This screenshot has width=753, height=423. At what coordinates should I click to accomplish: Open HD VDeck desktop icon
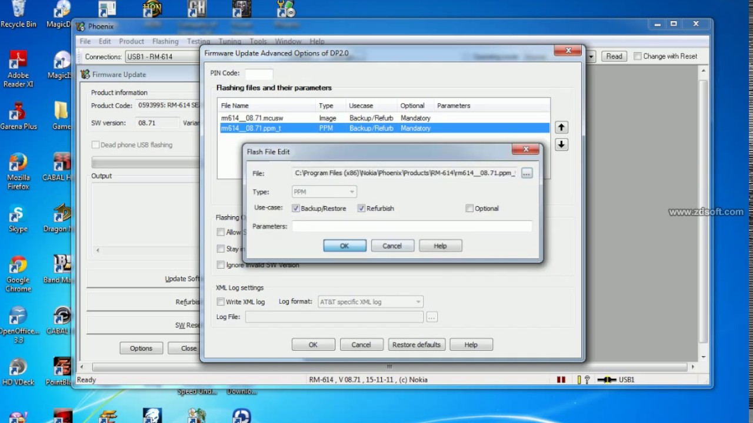[18, 371]
